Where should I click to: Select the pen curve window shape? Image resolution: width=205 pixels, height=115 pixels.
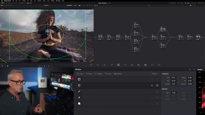[x=79, y=97]
